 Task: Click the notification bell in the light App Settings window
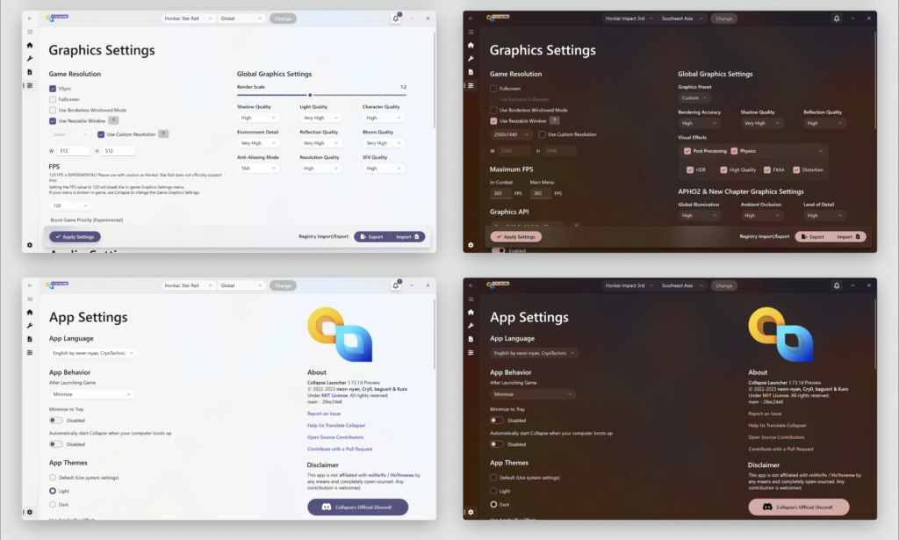pyautogui.click(x=396, y=285)
